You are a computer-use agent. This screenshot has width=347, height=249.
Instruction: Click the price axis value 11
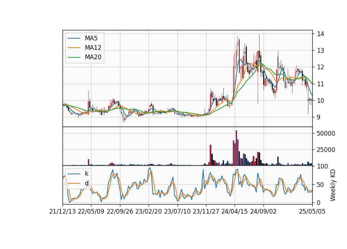321,84
